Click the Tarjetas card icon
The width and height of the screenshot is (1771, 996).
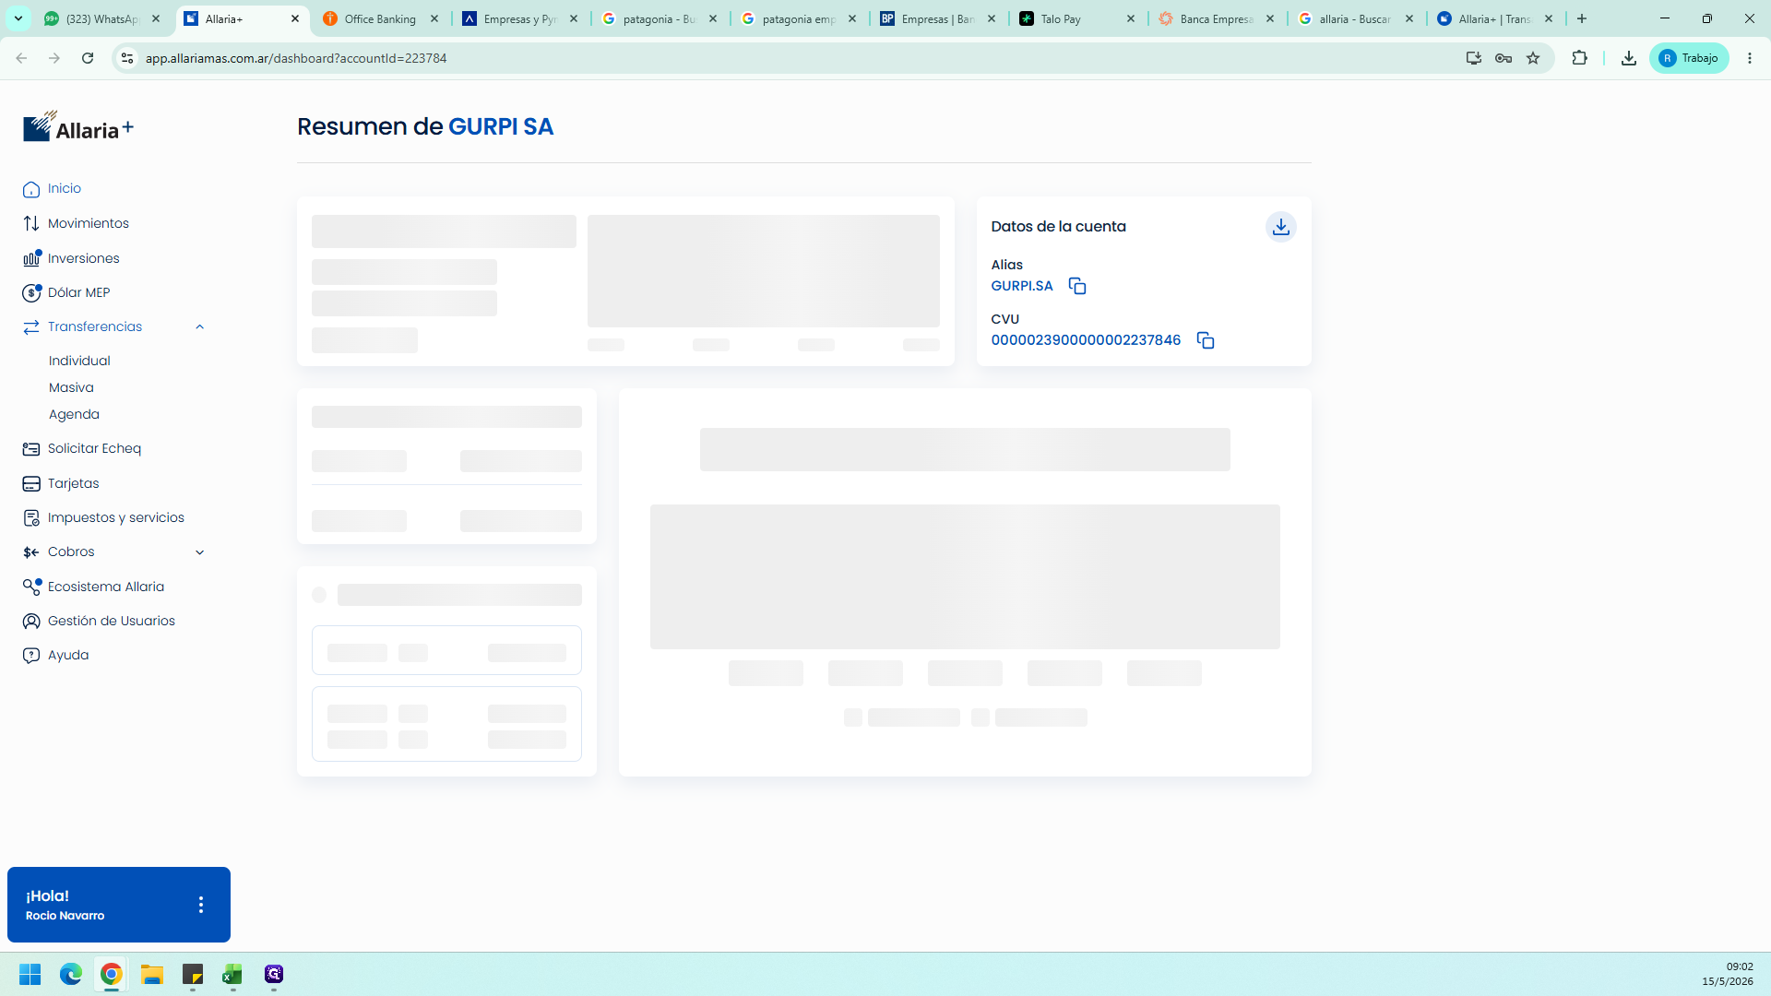31,483
